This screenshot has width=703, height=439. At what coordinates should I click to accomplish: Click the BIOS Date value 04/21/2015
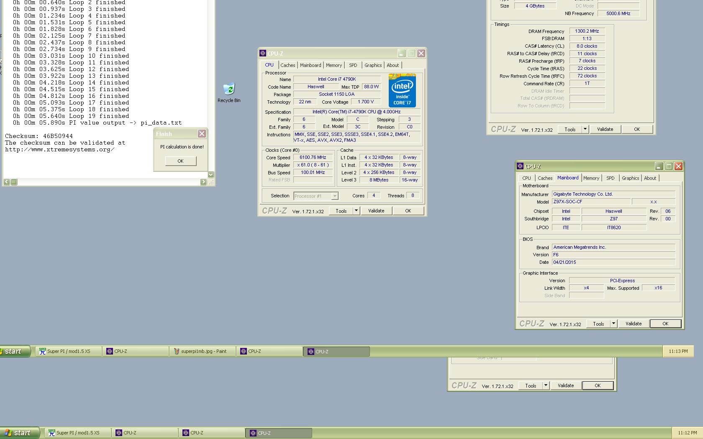coord(613,262)
